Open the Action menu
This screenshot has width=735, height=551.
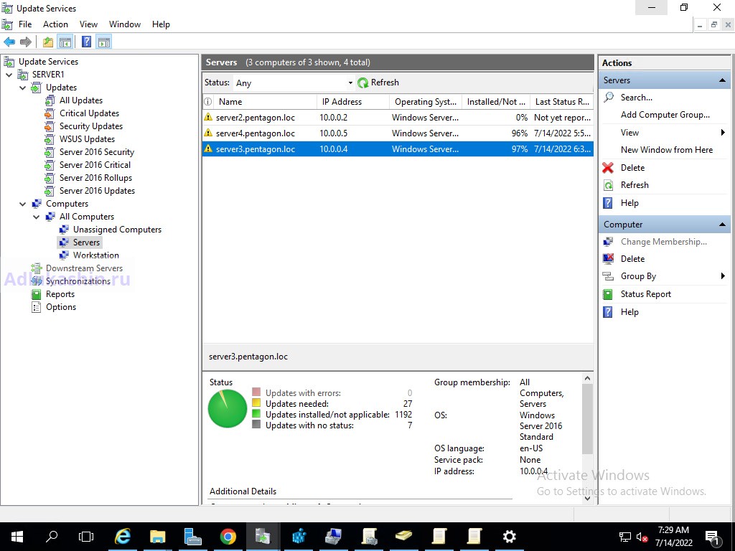click(x=55, y=24)
